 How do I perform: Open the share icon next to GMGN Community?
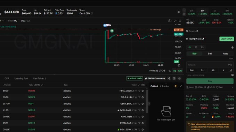pyautogui.click(x=169, y=78)
